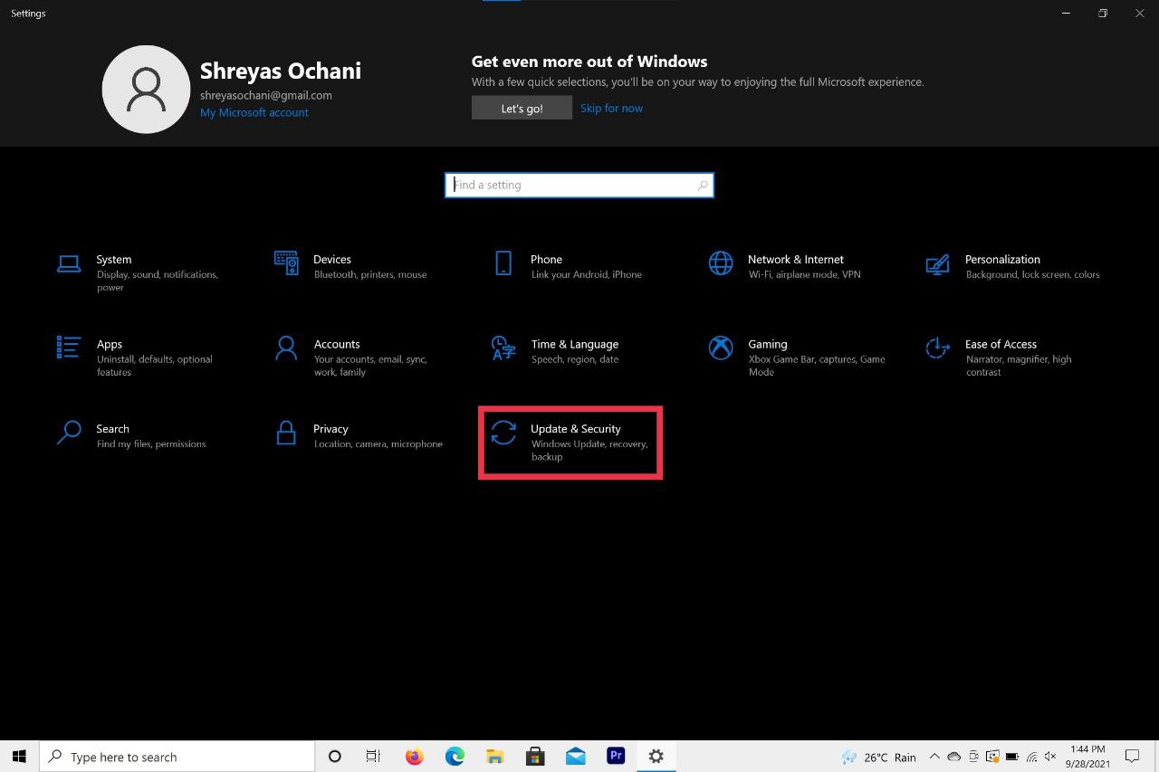Click the OneDrive cloud tray icon
This screenshot has width=1159, height=772.
point(953,757)
